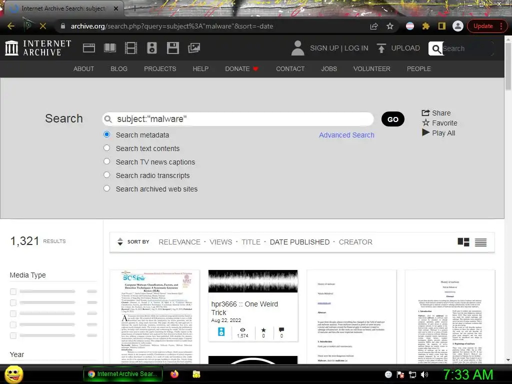Image resolution: width=512 pixels, height=384 pixels.
Task: Sort results by RELEVANCE
Action: coord(179,242)
